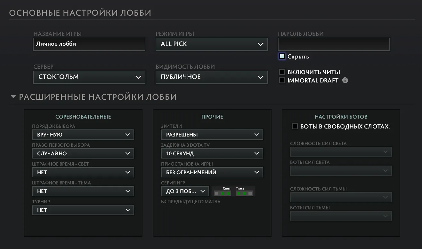The height and width of the screenshot is (249, 422).
Task: Click the Прочие panel title
Action: point(212,117)
